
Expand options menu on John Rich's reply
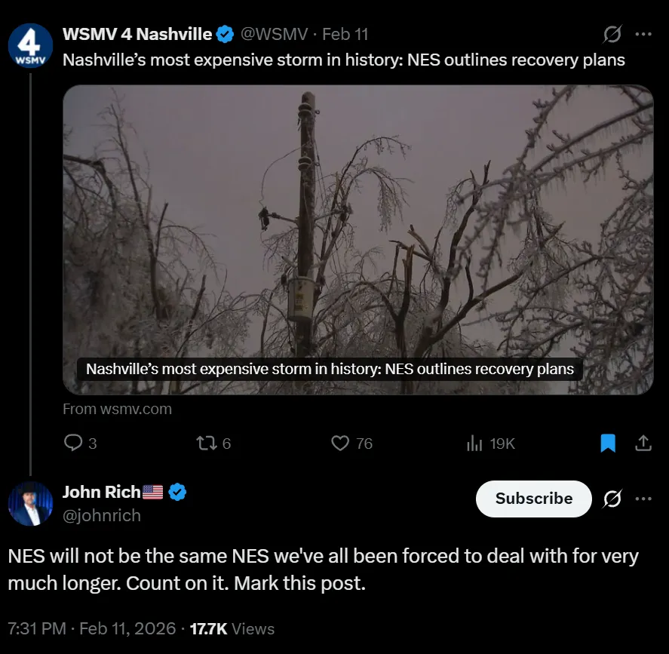pos(644,499)
